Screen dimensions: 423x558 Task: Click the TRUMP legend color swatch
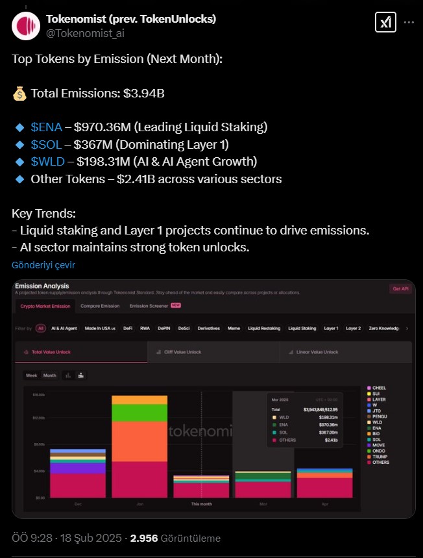click(369, 457)
